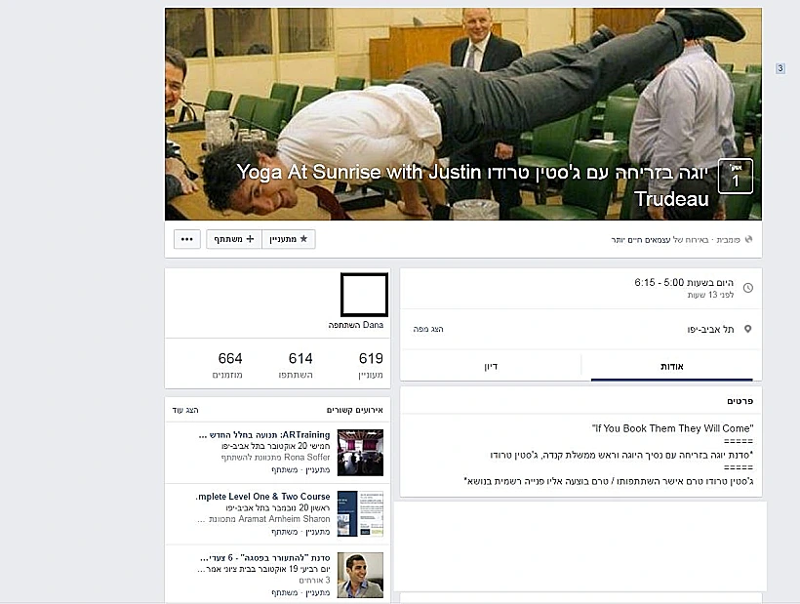Open Dana's profile picture thumbnail

[x=364, y=296]
